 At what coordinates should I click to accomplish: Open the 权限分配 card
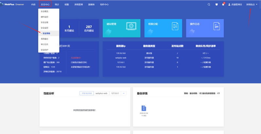163,28
